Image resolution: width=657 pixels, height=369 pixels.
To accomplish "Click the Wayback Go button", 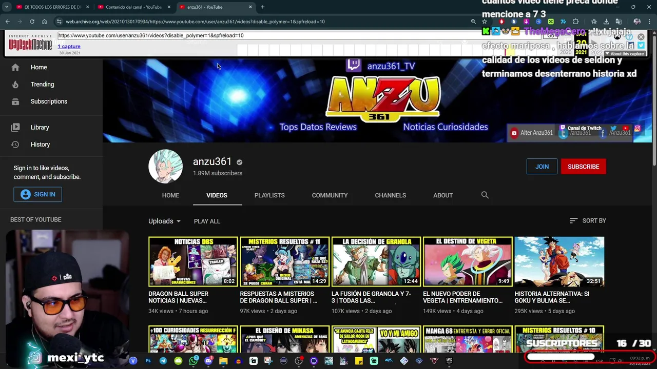I will tap(551, 35).
